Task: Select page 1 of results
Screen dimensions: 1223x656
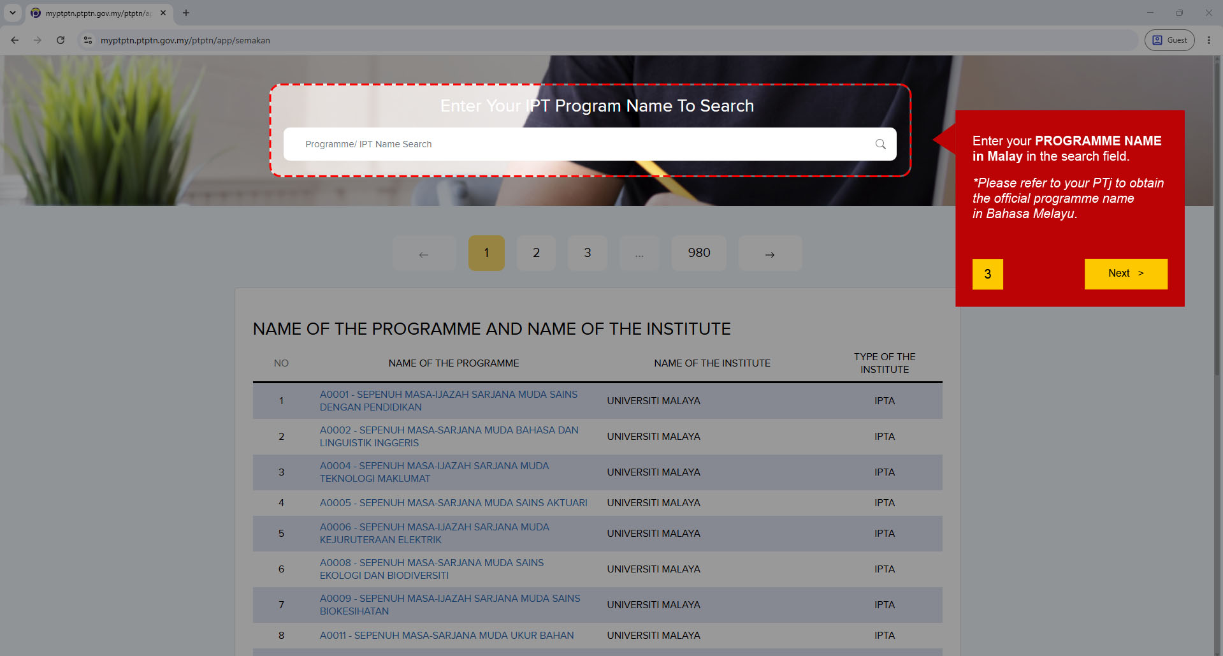Action: point(486,253)
